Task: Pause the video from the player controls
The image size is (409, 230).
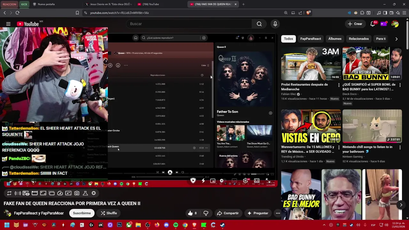Action: pos(221,181)
